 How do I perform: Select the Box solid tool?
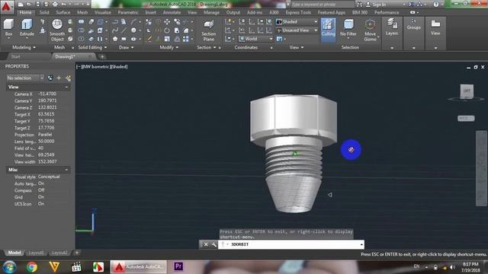(x=8, y=28)
